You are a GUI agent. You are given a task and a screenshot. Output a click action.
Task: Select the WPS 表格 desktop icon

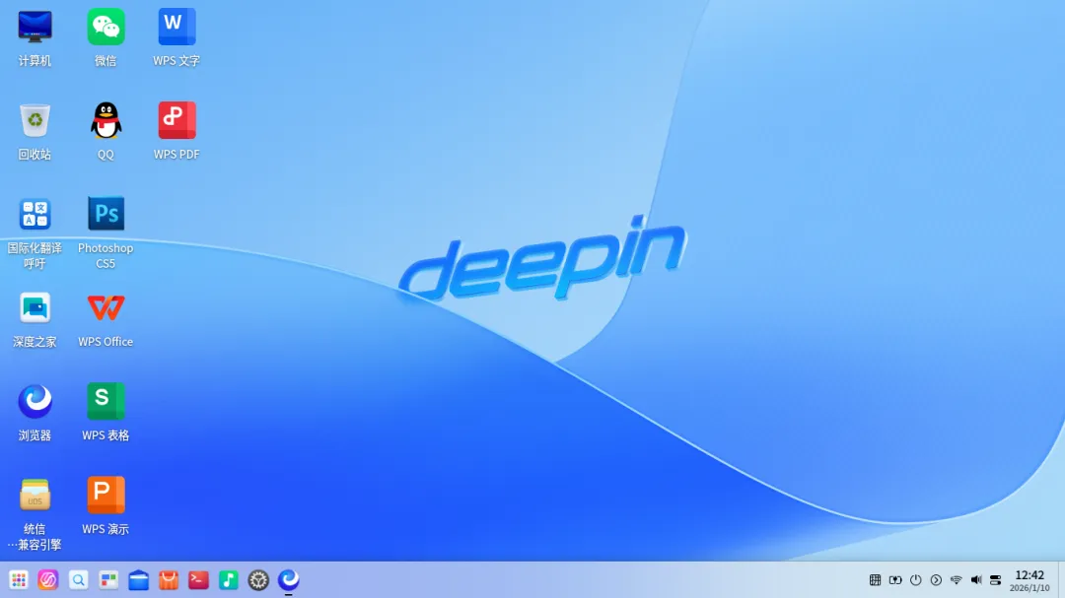click(106, 412)
